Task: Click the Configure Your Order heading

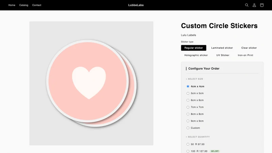Action: (204, 69)
